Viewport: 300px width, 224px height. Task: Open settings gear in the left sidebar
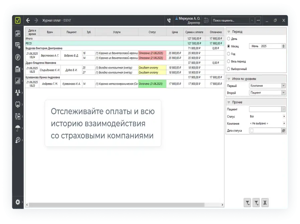click(x=18, y=202)
